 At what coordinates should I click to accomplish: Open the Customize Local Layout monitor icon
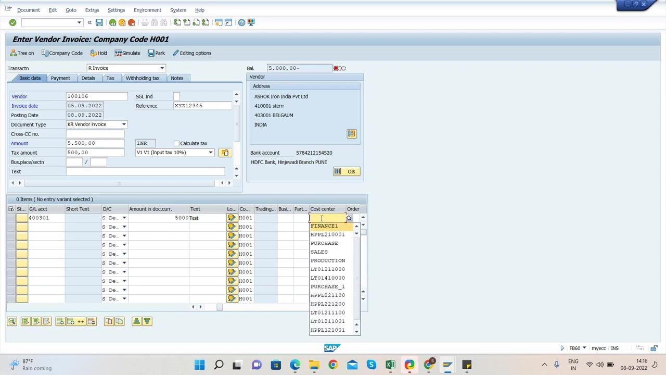tap(251, 22)
